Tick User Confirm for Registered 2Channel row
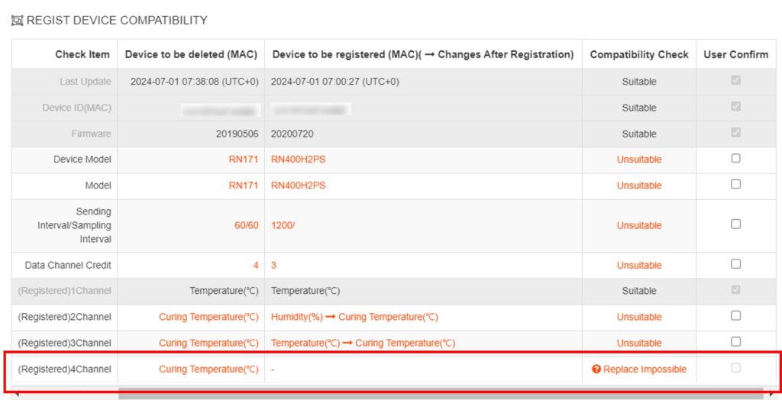The image size is (782, 400). (x=735, y=316)
